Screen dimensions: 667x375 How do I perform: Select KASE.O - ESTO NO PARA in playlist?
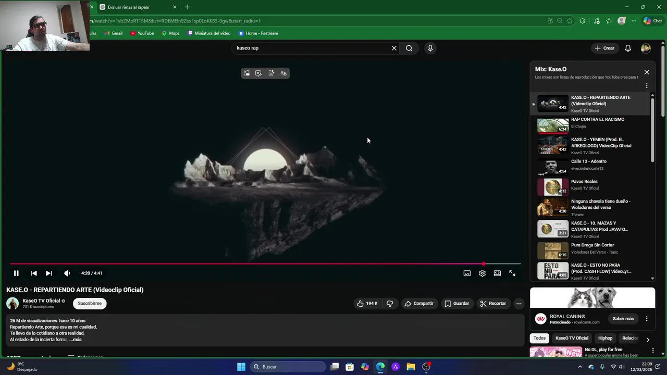pyautogui.click(x=590, y=271)
